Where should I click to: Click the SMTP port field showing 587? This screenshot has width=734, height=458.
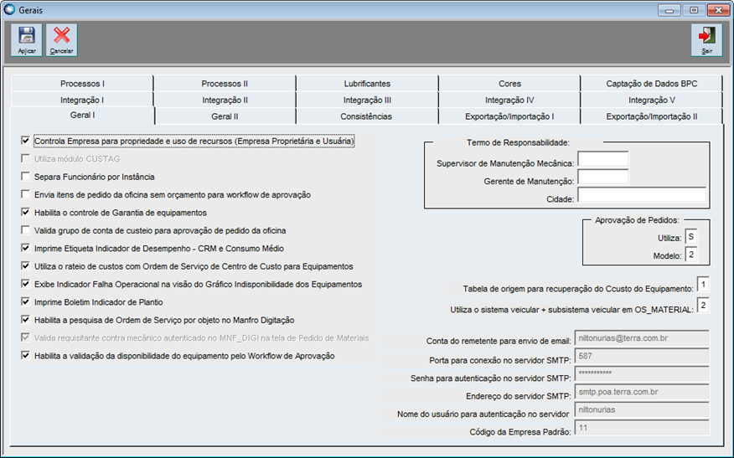click(x=642, y=356)
